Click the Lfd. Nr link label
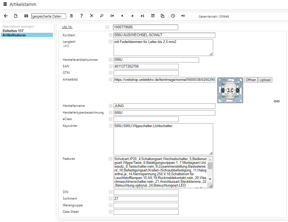The height and width of the screenshot is (222, 288). [x=68, y=27]
